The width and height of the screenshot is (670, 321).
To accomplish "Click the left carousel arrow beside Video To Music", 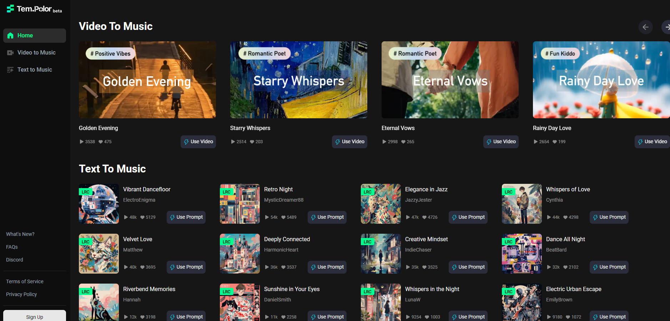I will [x=646, y=27].
